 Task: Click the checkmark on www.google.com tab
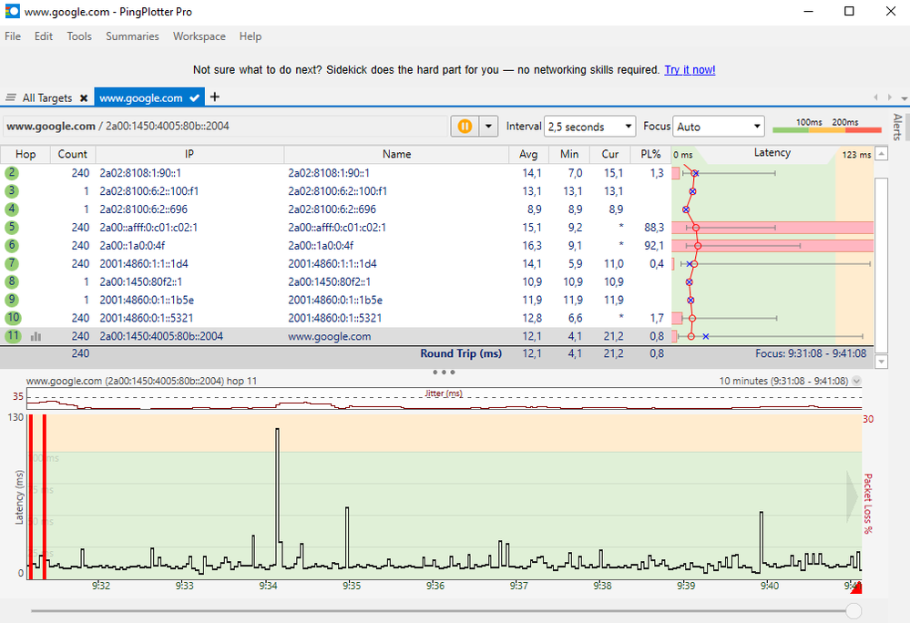point(195,97)
